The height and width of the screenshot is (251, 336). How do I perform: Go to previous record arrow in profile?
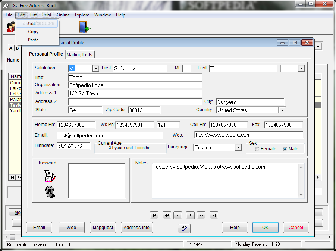pyautogui.click(x=178, y=216)
